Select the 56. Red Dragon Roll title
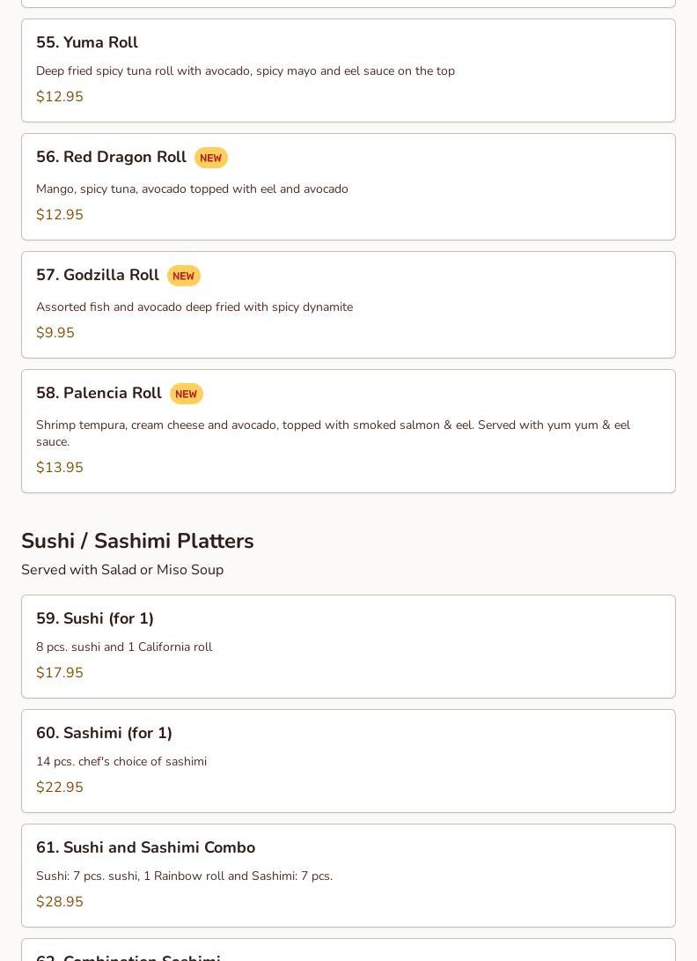Screen dimensions: 697x961 coord(111,157)
